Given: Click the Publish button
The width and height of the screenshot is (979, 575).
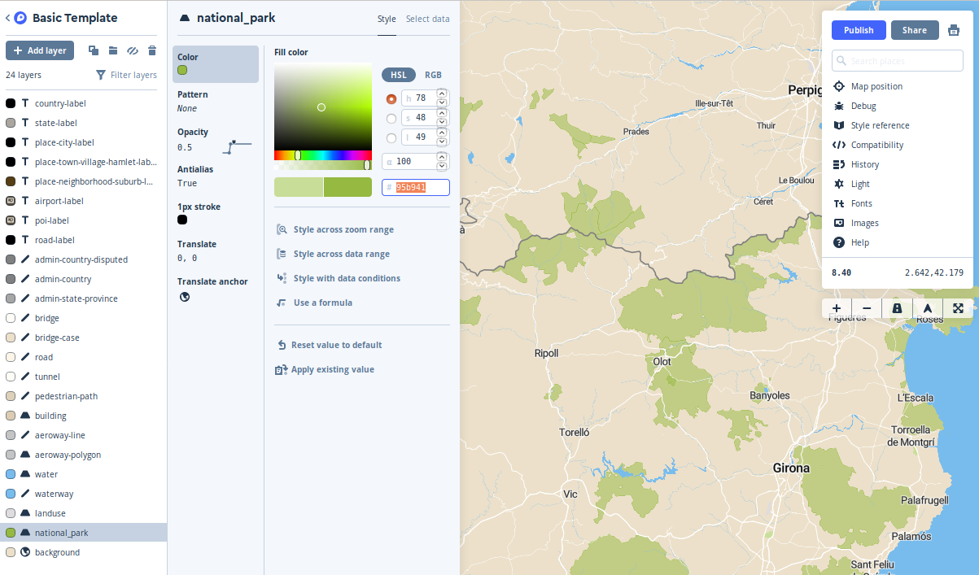Looking at the screenshot, I should (859, 30).
